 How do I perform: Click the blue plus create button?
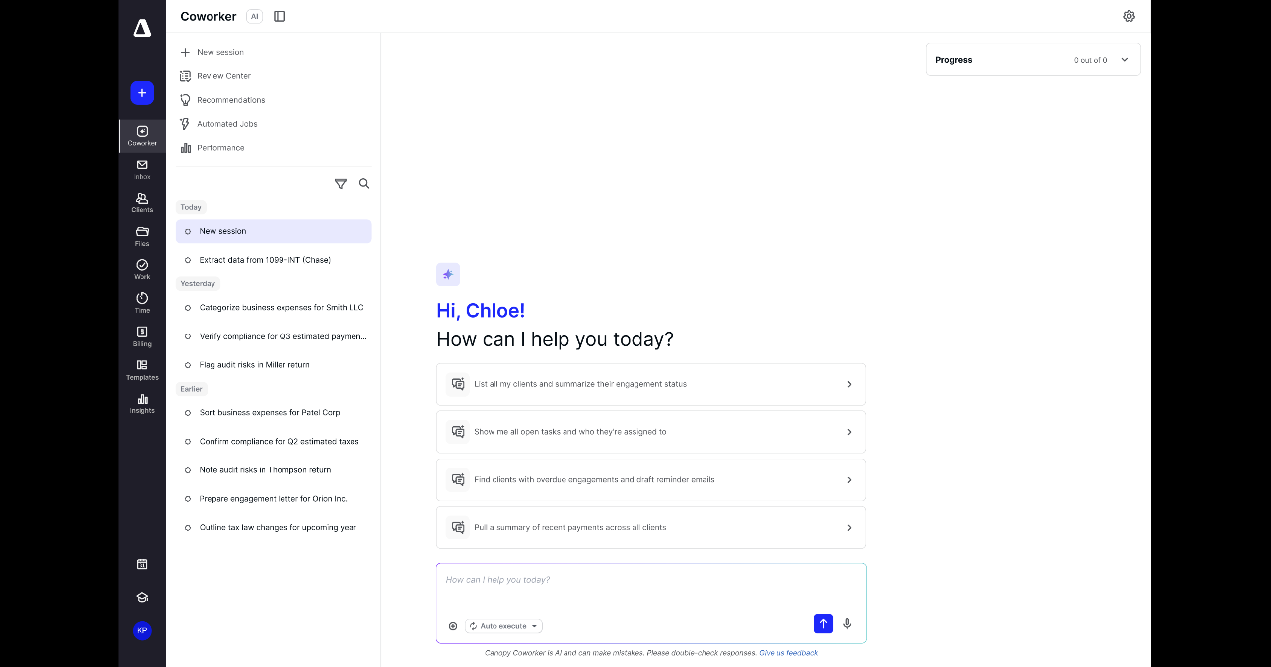click(142, 93)
